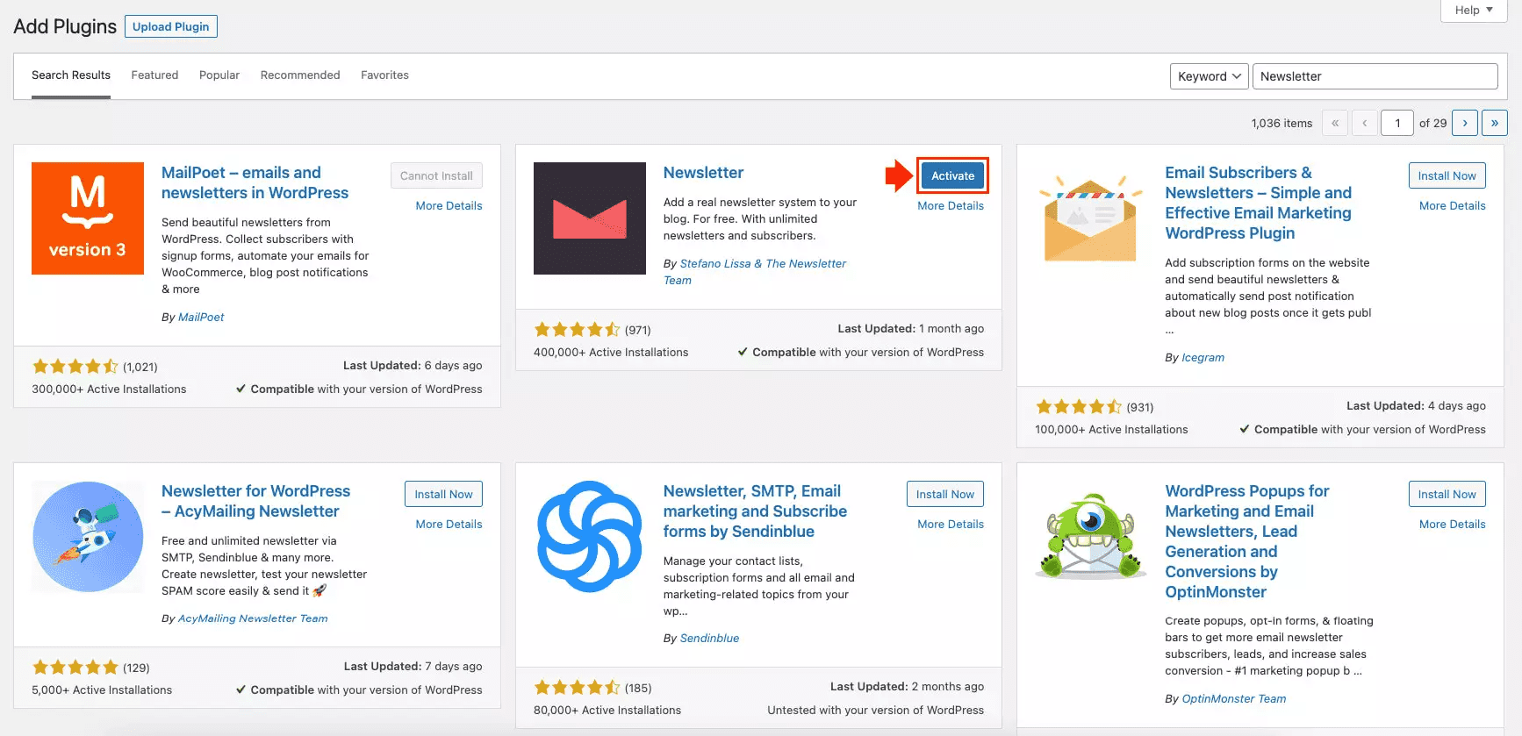The width and height of the screenshot is (1522, 736).
Task: Open More Details for AcyMailing Newsletter
Action: (x=449, y=524)
